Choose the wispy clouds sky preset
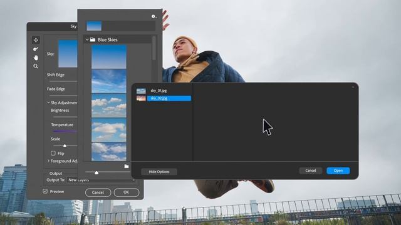The height and width of the screenshot is (225, 401). [109, 81]
